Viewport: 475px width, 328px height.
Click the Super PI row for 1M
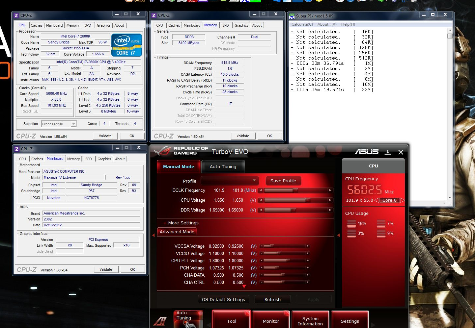pos(332,63)
